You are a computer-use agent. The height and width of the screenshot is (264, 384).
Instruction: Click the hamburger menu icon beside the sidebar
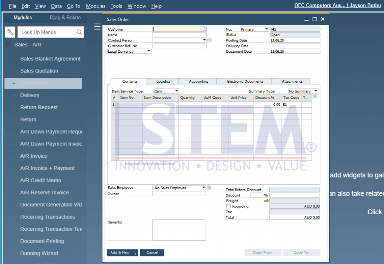point(97,27)
